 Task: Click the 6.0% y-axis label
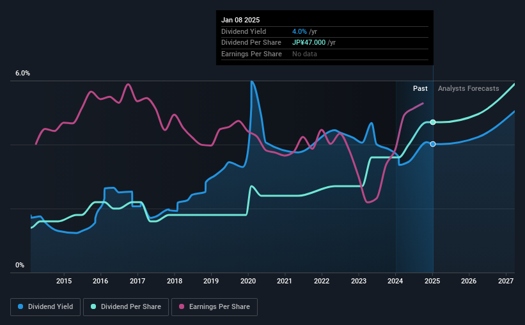click(x=22, y=73)
